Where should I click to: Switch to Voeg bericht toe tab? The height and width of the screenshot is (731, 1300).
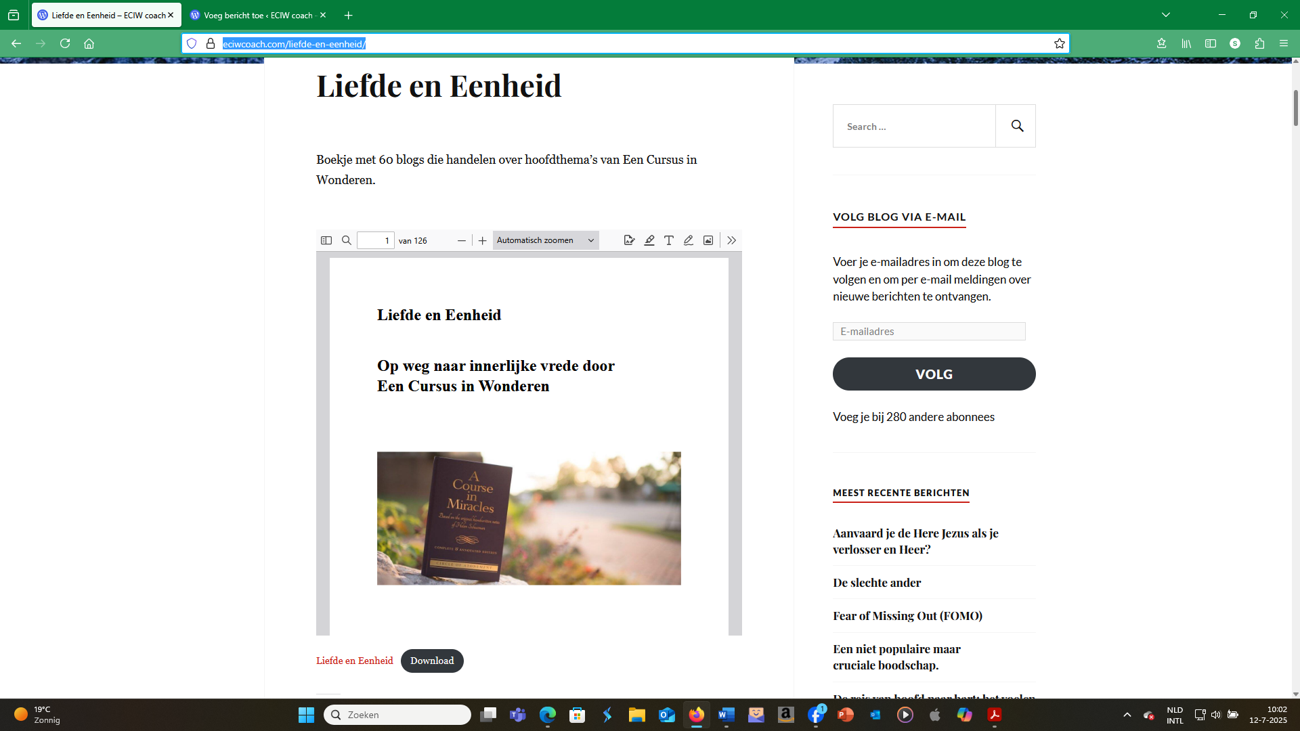[257, 15]
